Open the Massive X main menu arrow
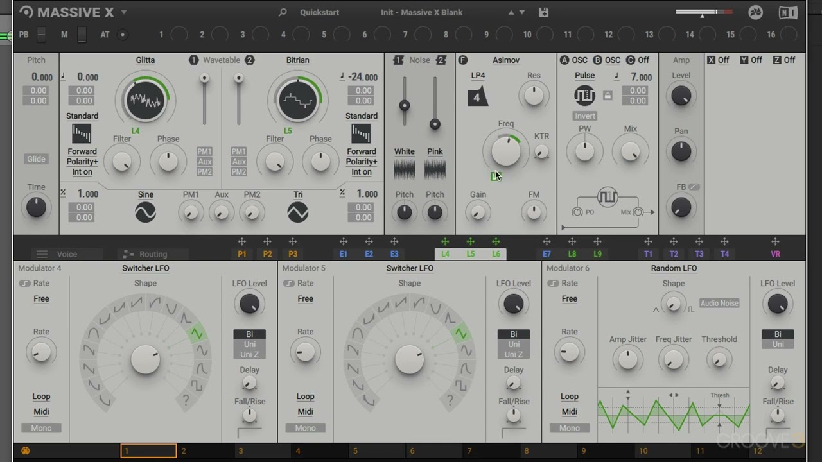Viewport: 822px width, 462px height. coord(124,12)
